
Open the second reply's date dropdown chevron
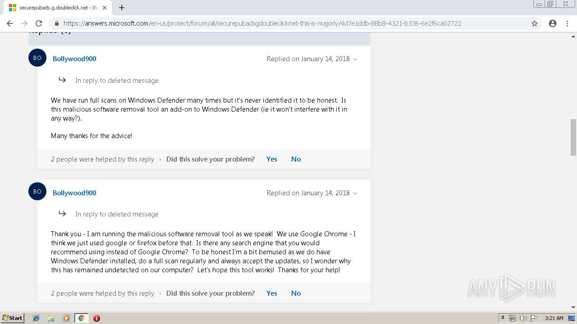(x=355, y=193)
